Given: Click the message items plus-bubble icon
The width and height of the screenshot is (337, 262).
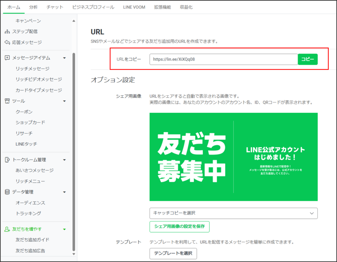Looking at the screenshot, I should point(7,58).
